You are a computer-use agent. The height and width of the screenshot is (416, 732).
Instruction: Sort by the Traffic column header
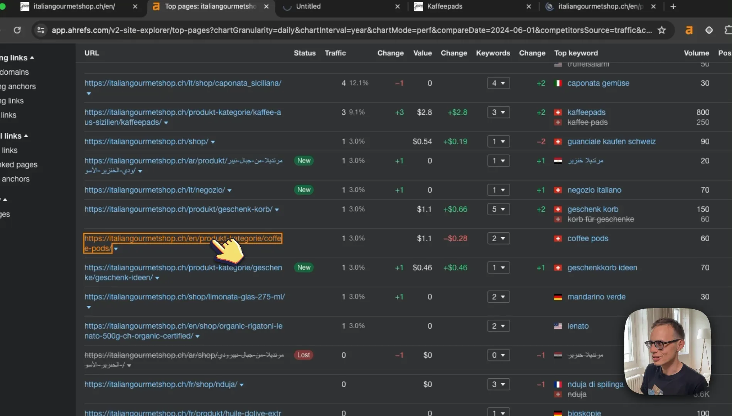[x=335, y=53]
